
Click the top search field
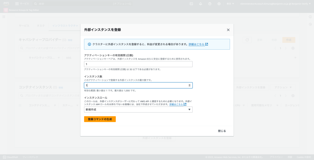(82, 4)
